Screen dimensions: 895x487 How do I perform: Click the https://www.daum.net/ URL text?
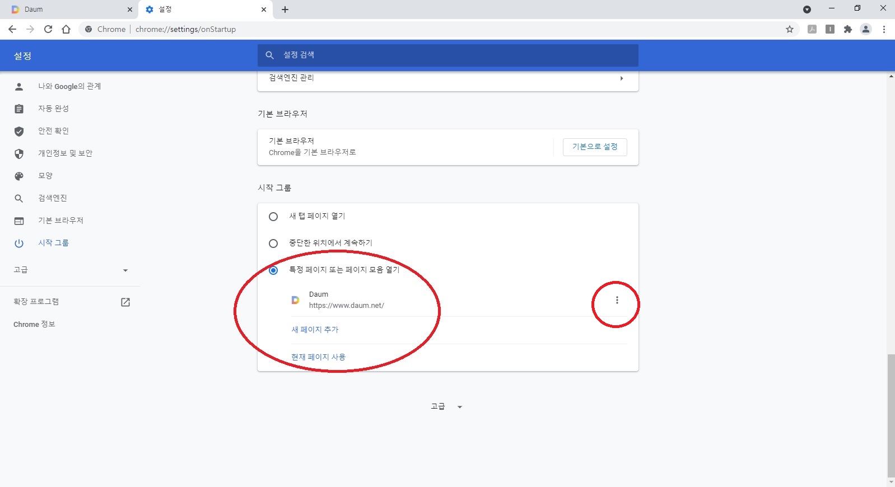pyautogui.click(x=347, y=306)
